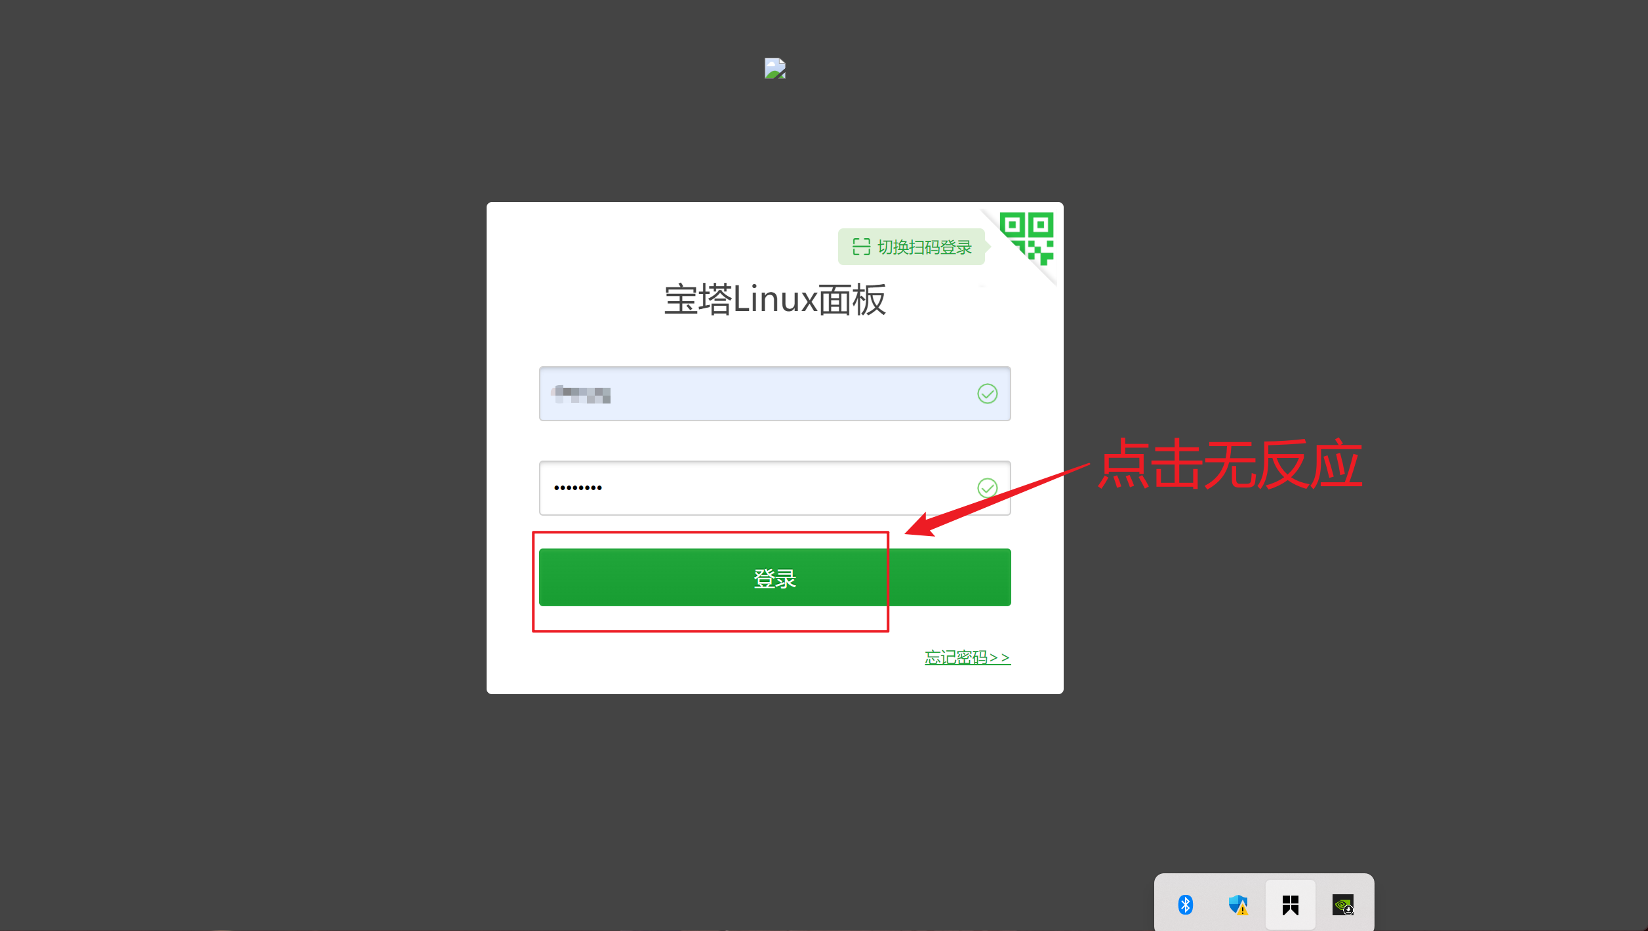Screen dimensions: 1648x931
Task: Focus the password input field
Action: click(x=774, y=488)
